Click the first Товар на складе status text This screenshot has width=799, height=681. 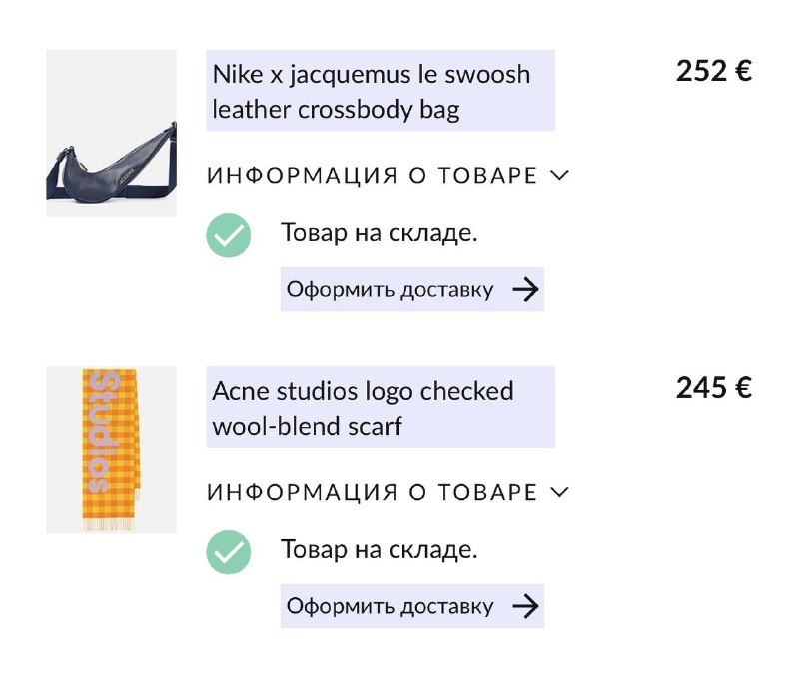pos(380,233)
